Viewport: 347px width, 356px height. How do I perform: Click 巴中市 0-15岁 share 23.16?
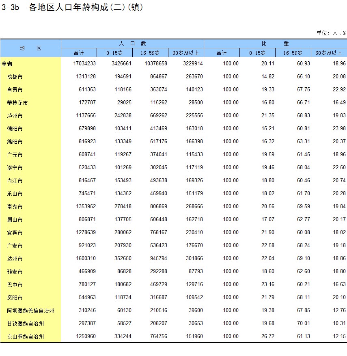click(268, 284)
